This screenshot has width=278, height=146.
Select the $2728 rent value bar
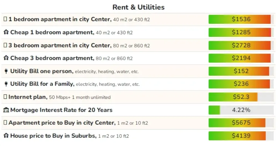(x=241, y=45)
